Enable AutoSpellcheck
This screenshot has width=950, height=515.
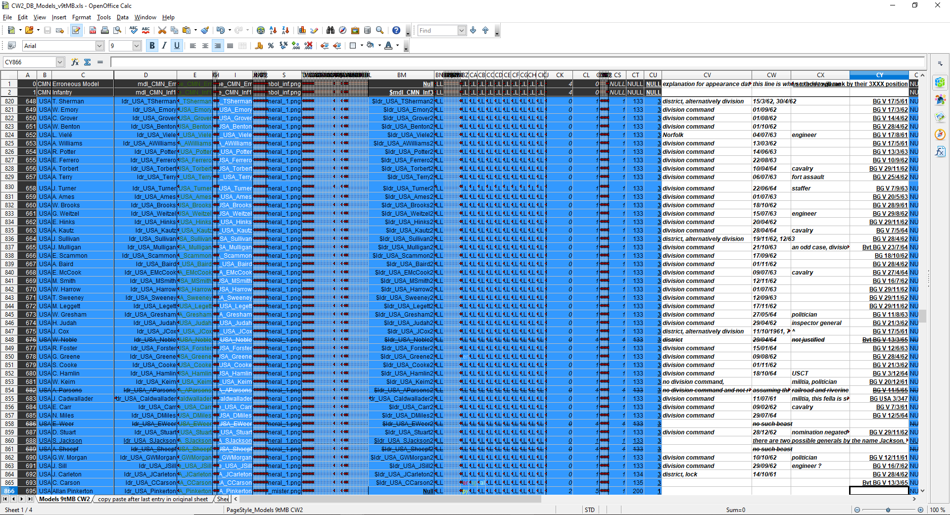(145, 30)
